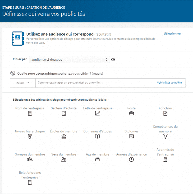Screen dimensions: 193x194
Task: Select the Secteur d'activité icon
Action: [x=63, y=114]
